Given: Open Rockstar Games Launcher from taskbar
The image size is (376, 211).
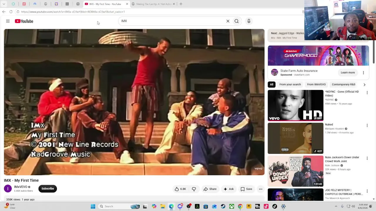Looking at the screenshot, I should pos(249,206).
